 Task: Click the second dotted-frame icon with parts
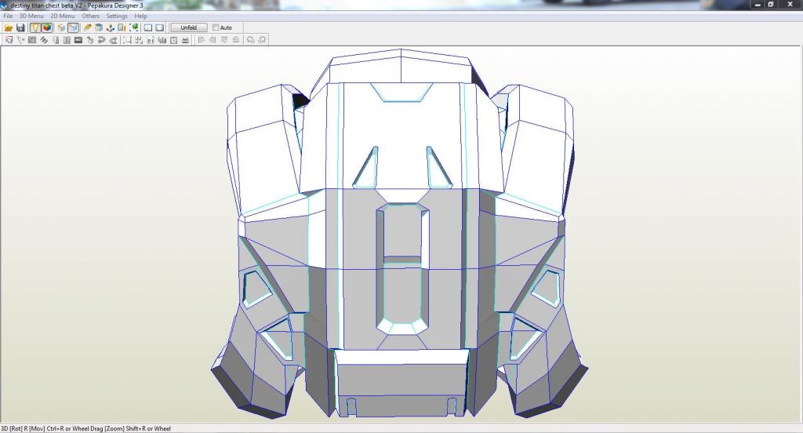tap(139, 40)
